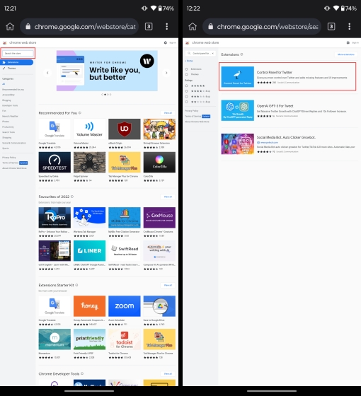
Task: Clear search text with the X icon
Action: (x=213, y=53)
